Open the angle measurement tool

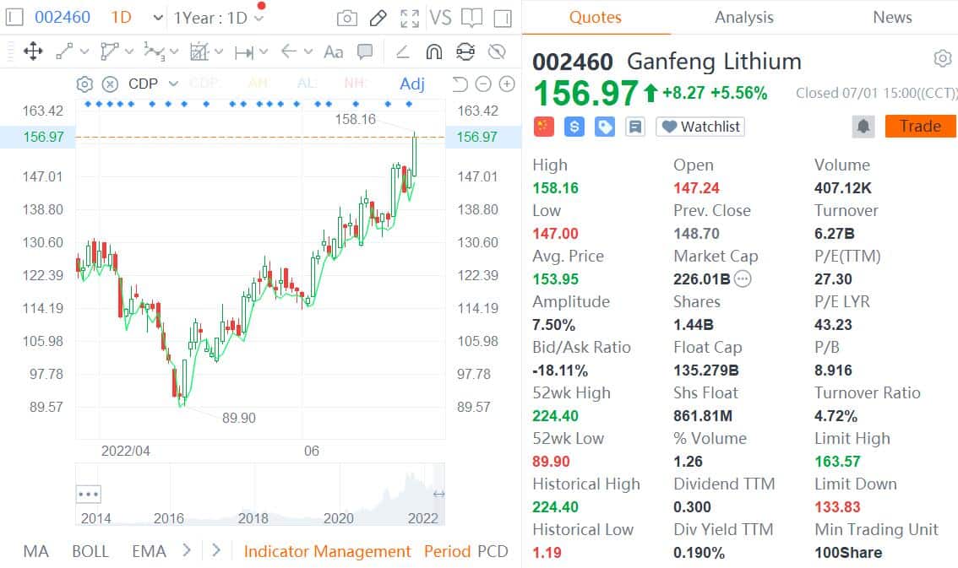point(401,51)
